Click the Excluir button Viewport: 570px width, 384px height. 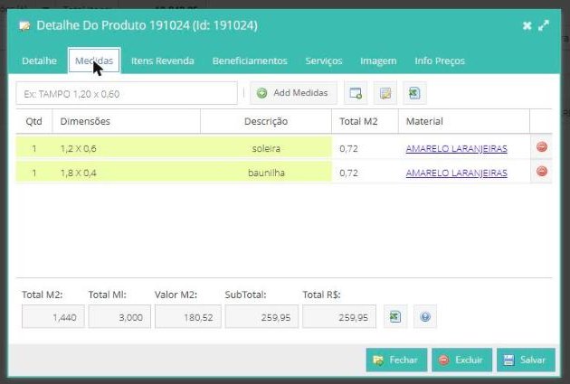pyautogui.click(x=461, y=360)
